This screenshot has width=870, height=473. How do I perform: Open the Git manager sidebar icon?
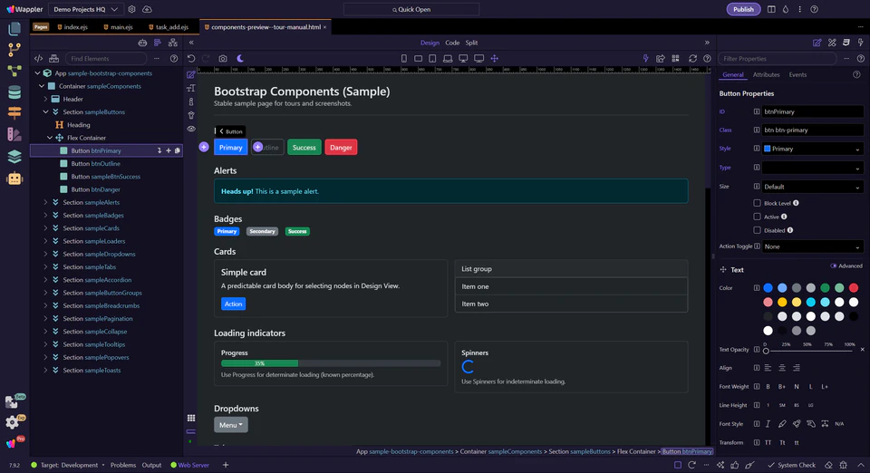[14, 49]
